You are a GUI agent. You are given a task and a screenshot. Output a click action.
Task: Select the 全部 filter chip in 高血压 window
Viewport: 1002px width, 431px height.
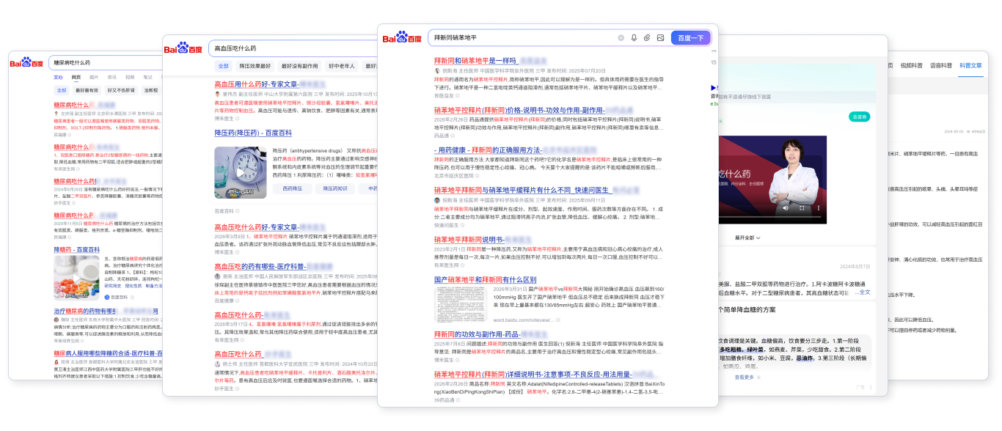point(223,66)
